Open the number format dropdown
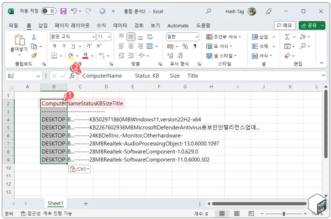Image resolution: width=331 pixels, height=219 pixels. tap(197, 37)
